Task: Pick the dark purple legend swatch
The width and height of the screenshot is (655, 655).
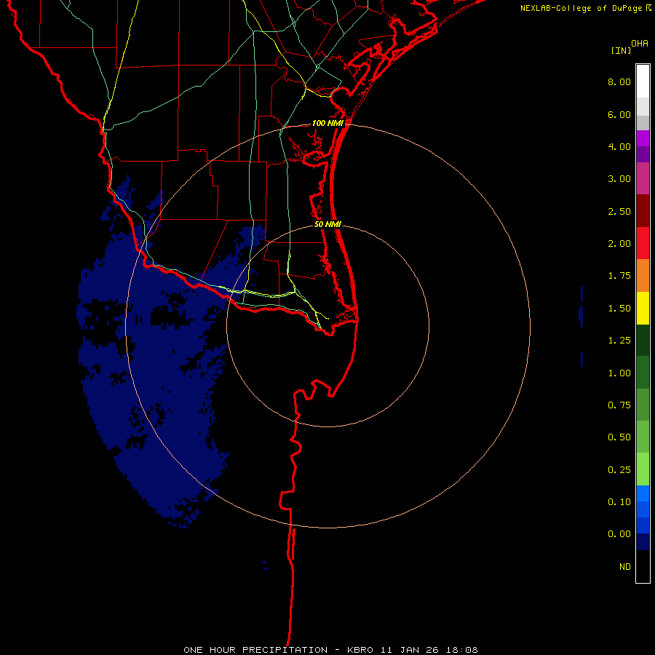Action: pyautogui.click(x=643, y=154)
